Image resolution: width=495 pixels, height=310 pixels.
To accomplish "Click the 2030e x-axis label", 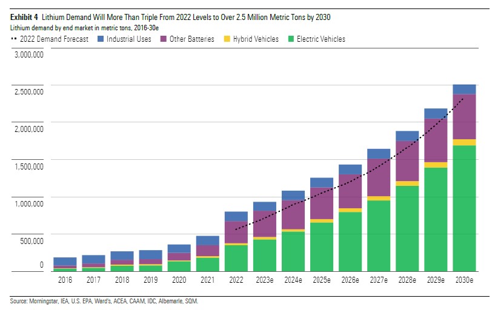I will click(x=464, y=282).
